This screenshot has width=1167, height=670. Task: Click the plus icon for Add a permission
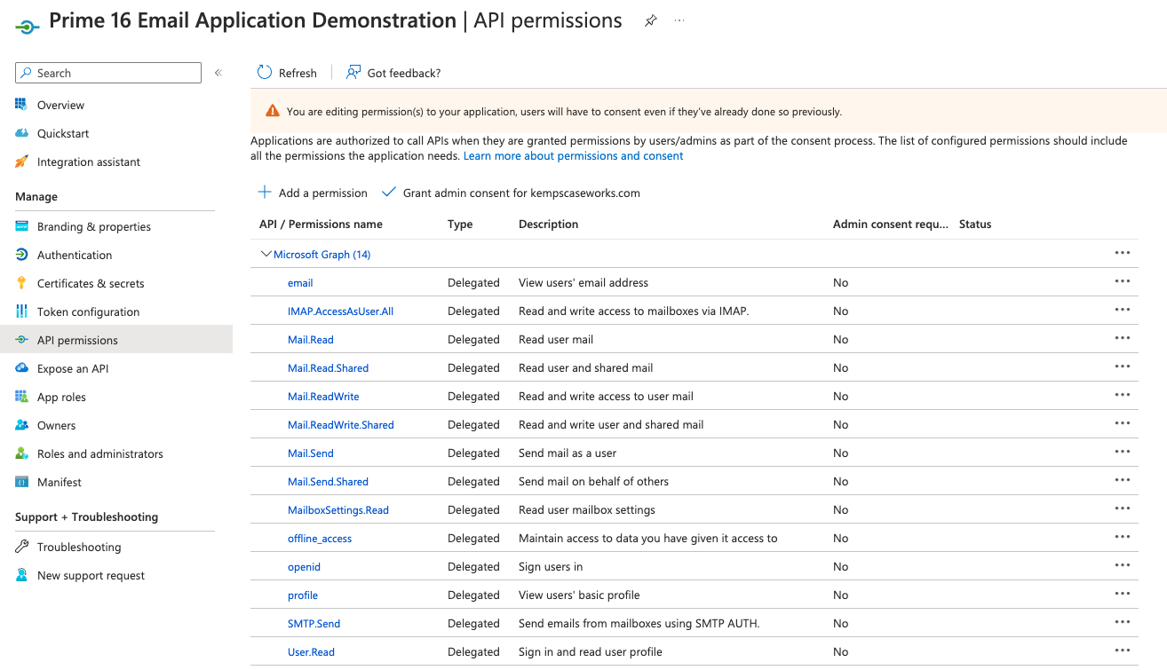coord(265,193)
